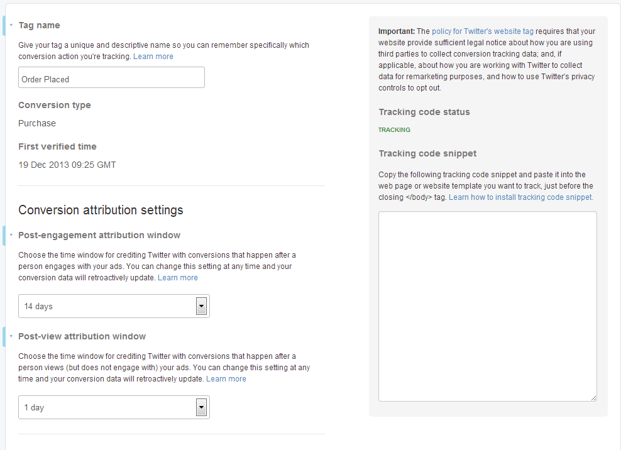
Task: Open Learn more link for post-engagement window
Action: (178, 278)
